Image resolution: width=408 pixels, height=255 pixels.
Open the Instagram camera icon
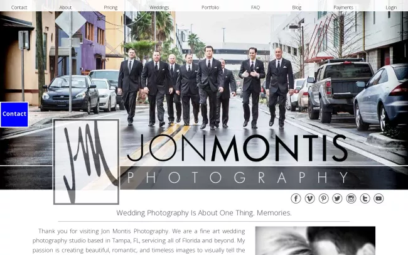(351, 198)
